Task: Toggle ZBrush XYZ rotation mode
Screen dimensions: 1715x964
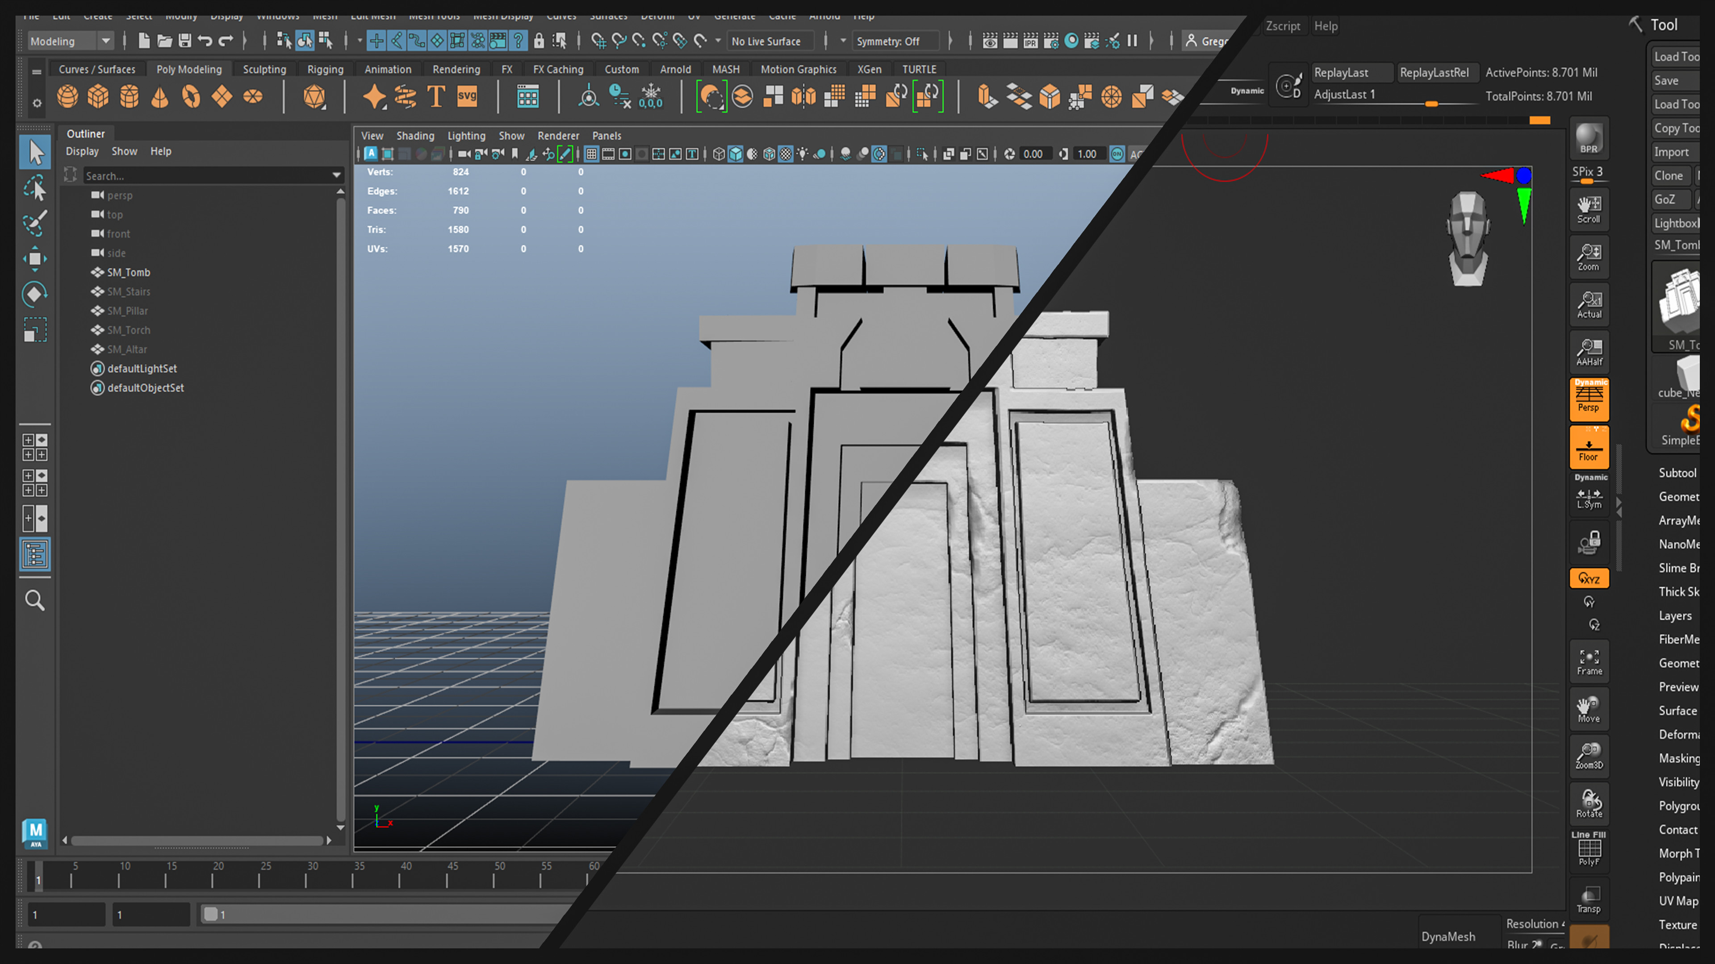Action: coord(1589,578)
